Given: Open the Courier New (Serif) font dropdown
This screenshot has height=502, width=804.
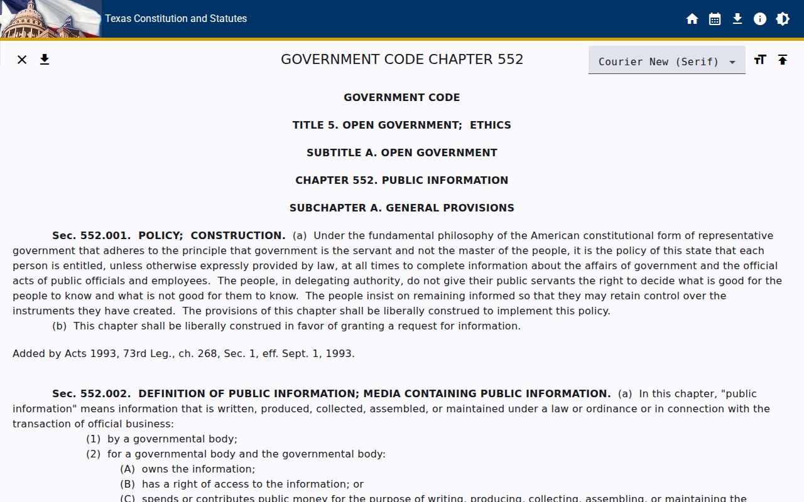Looking at the screenshot, I should pos(667,60).
